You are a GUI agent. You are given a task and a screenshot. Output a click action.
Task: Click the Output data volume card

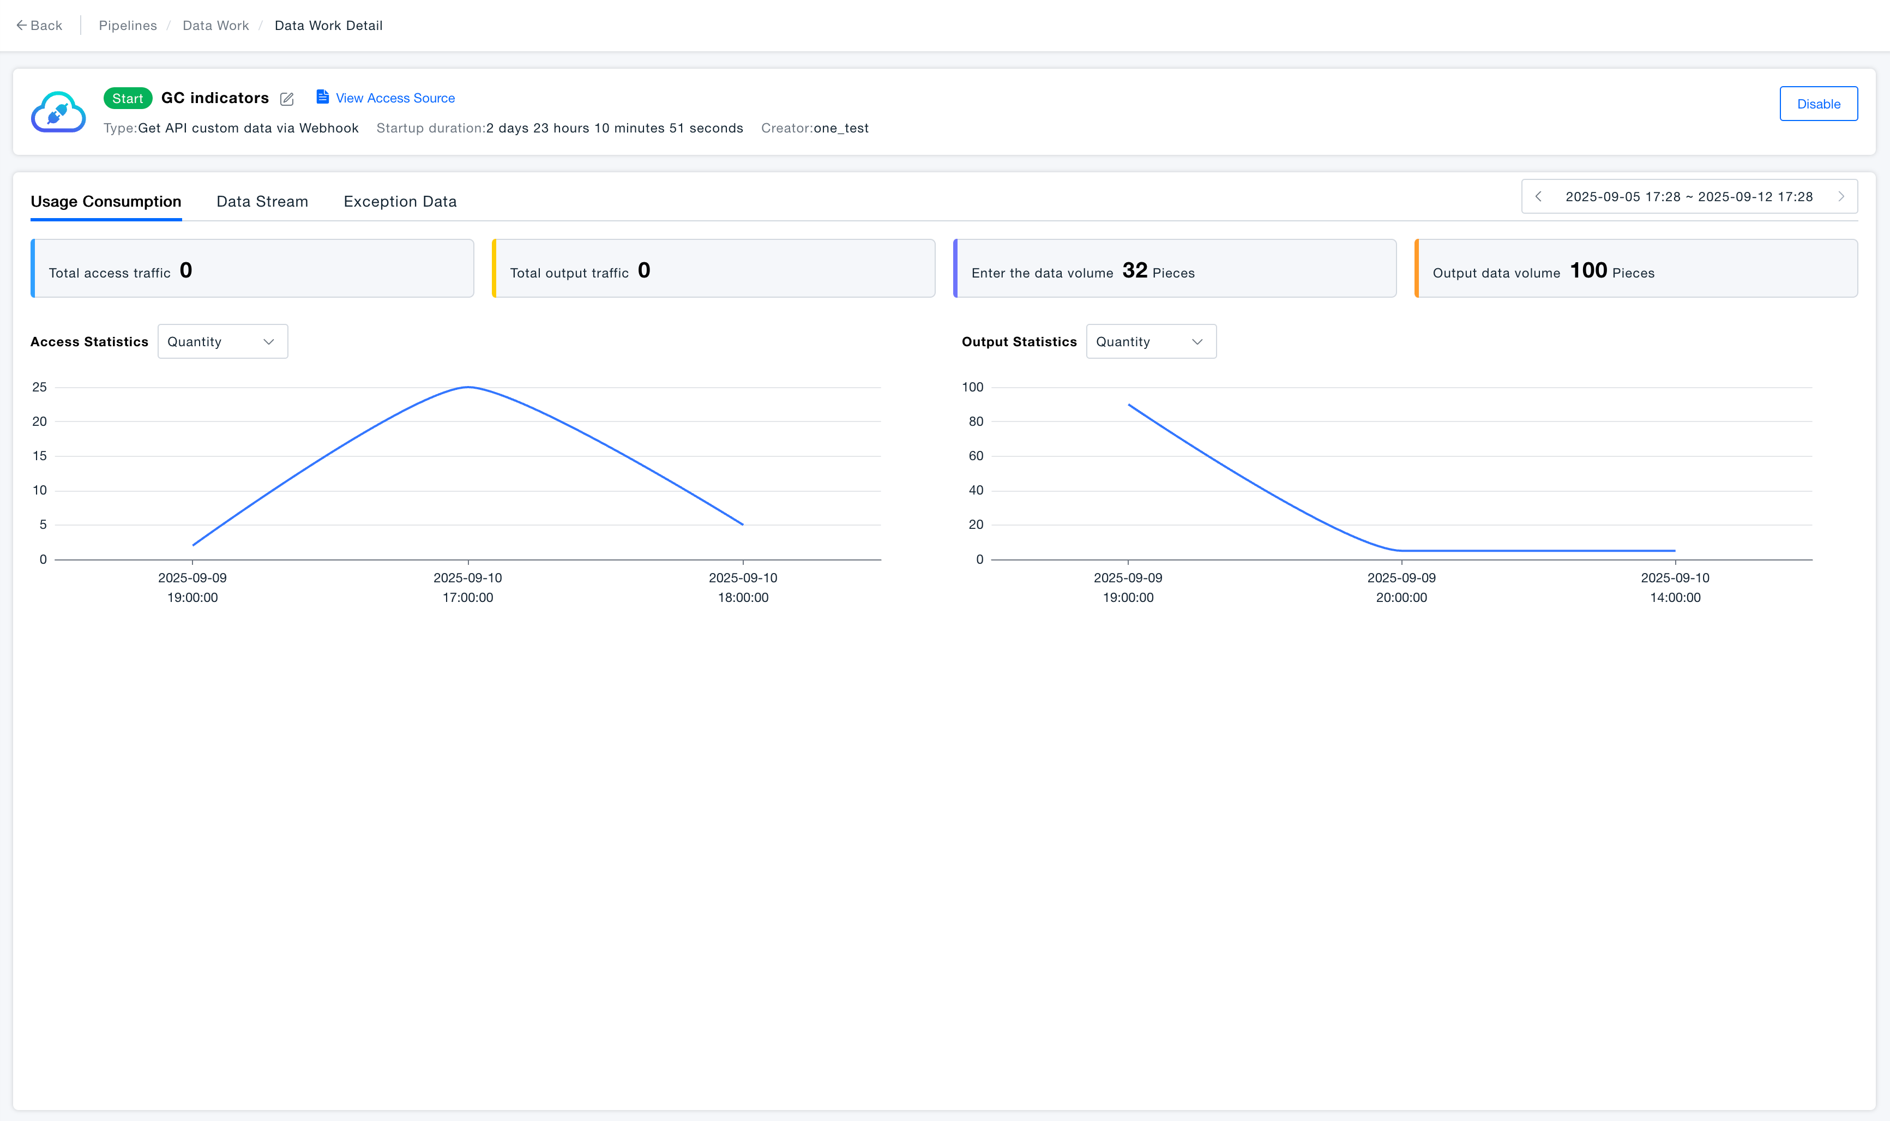point(1636,269)
